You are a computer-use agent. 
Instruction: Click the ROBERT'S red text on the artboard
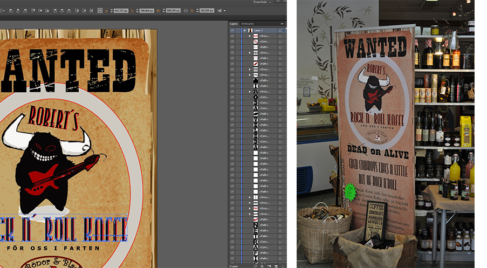pos(53,118)
